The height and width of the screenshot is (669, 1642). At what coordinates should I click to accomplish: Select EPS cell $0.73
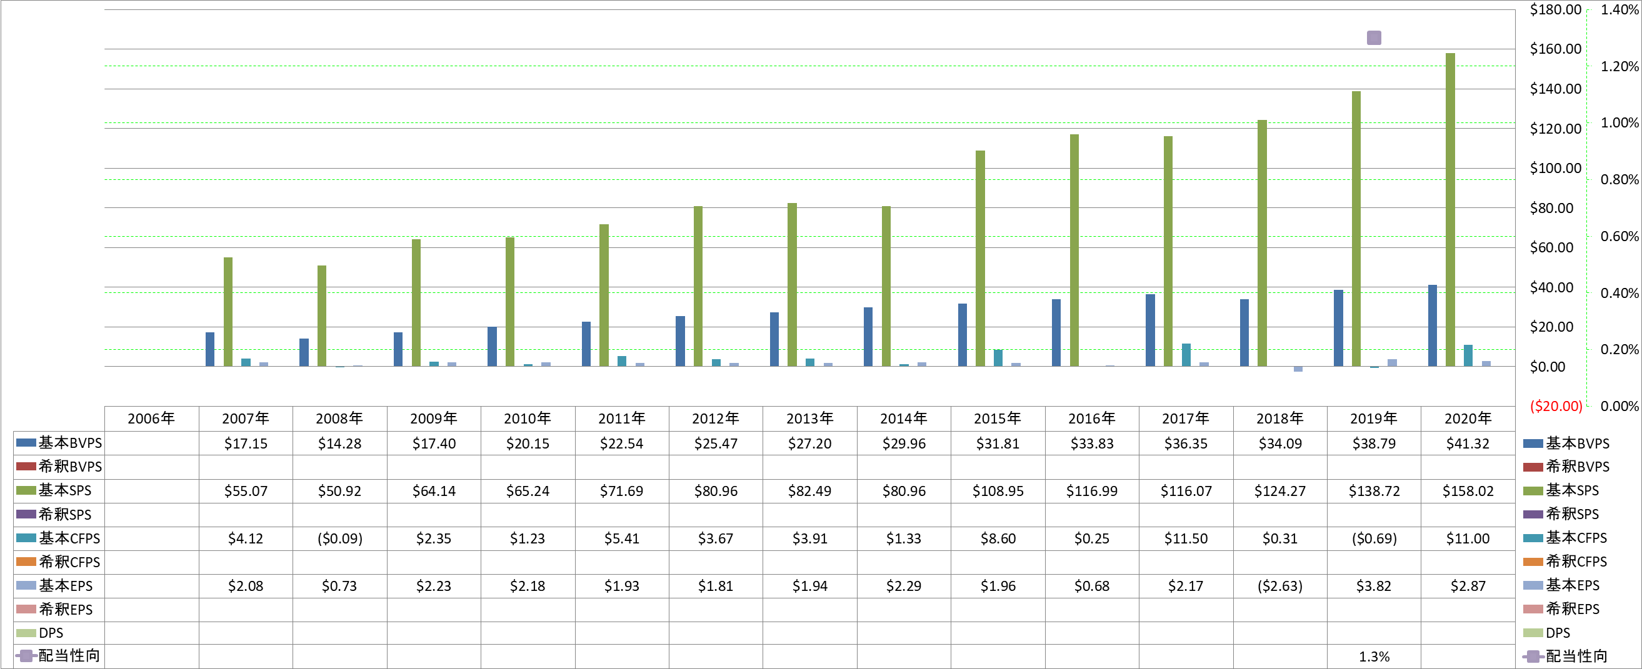pyautogui.click(x=339, y=586)
